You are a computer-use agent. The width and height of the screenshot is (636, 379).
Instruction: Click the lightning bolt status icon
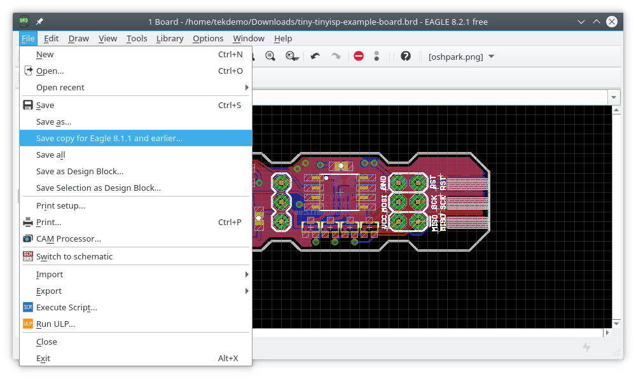pos(586,347)
